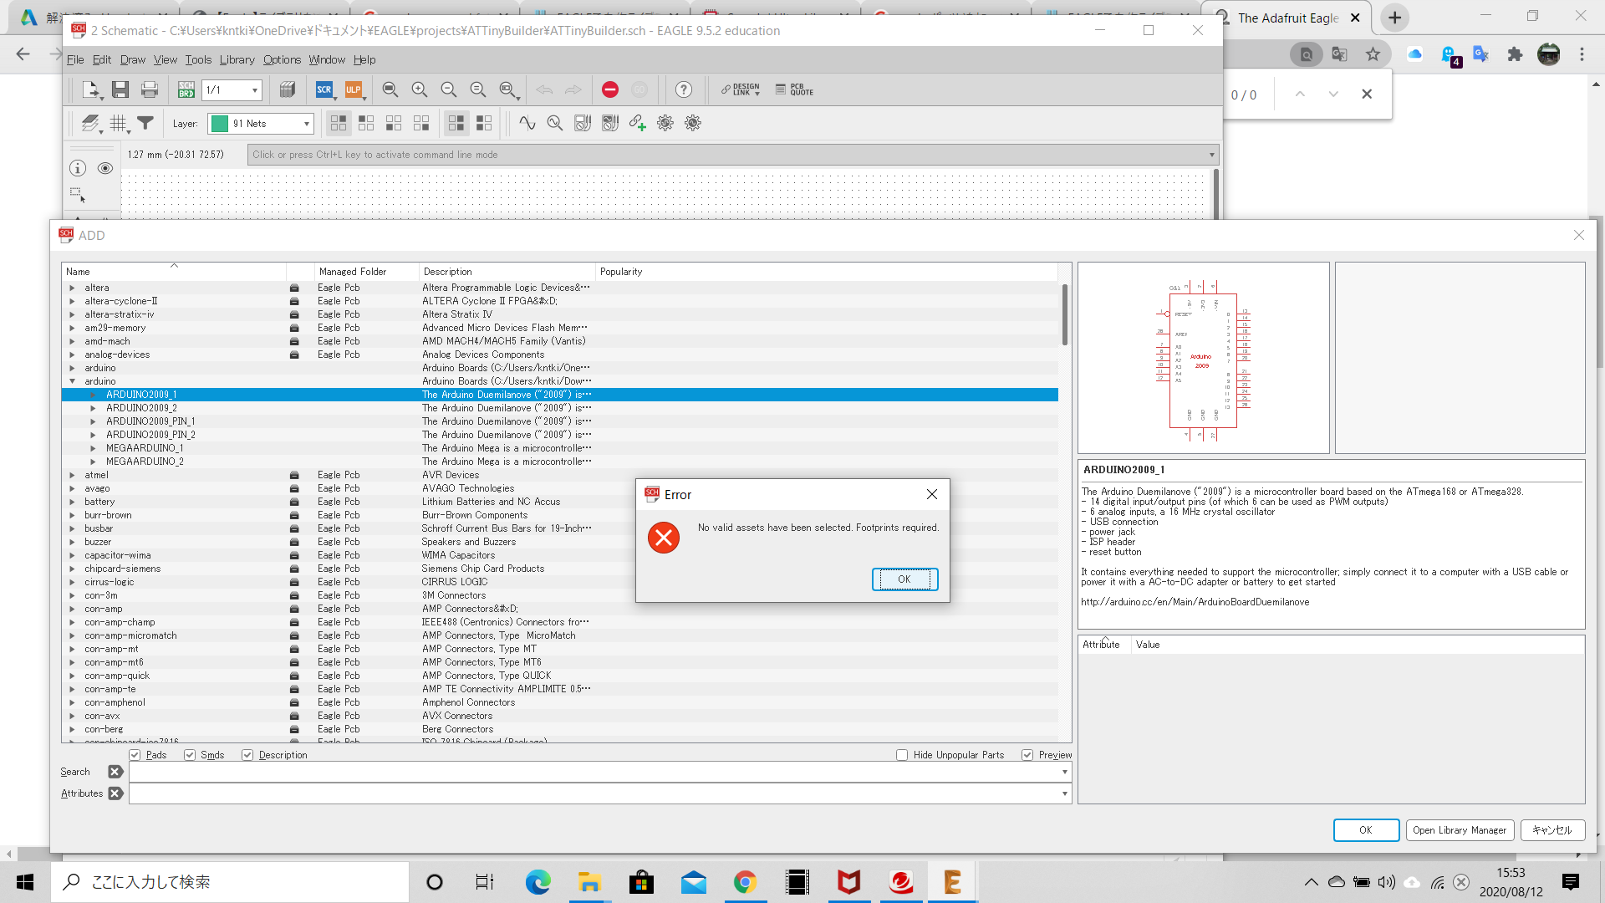Screen dimensions: 1605x903
Task: Open a ULP with the ULP icon
Action: tap(354, 89)
